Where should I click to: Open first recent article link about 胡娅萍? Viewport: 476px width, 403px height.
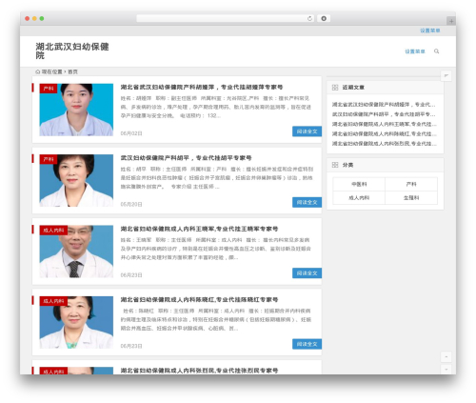coord(384,105)
